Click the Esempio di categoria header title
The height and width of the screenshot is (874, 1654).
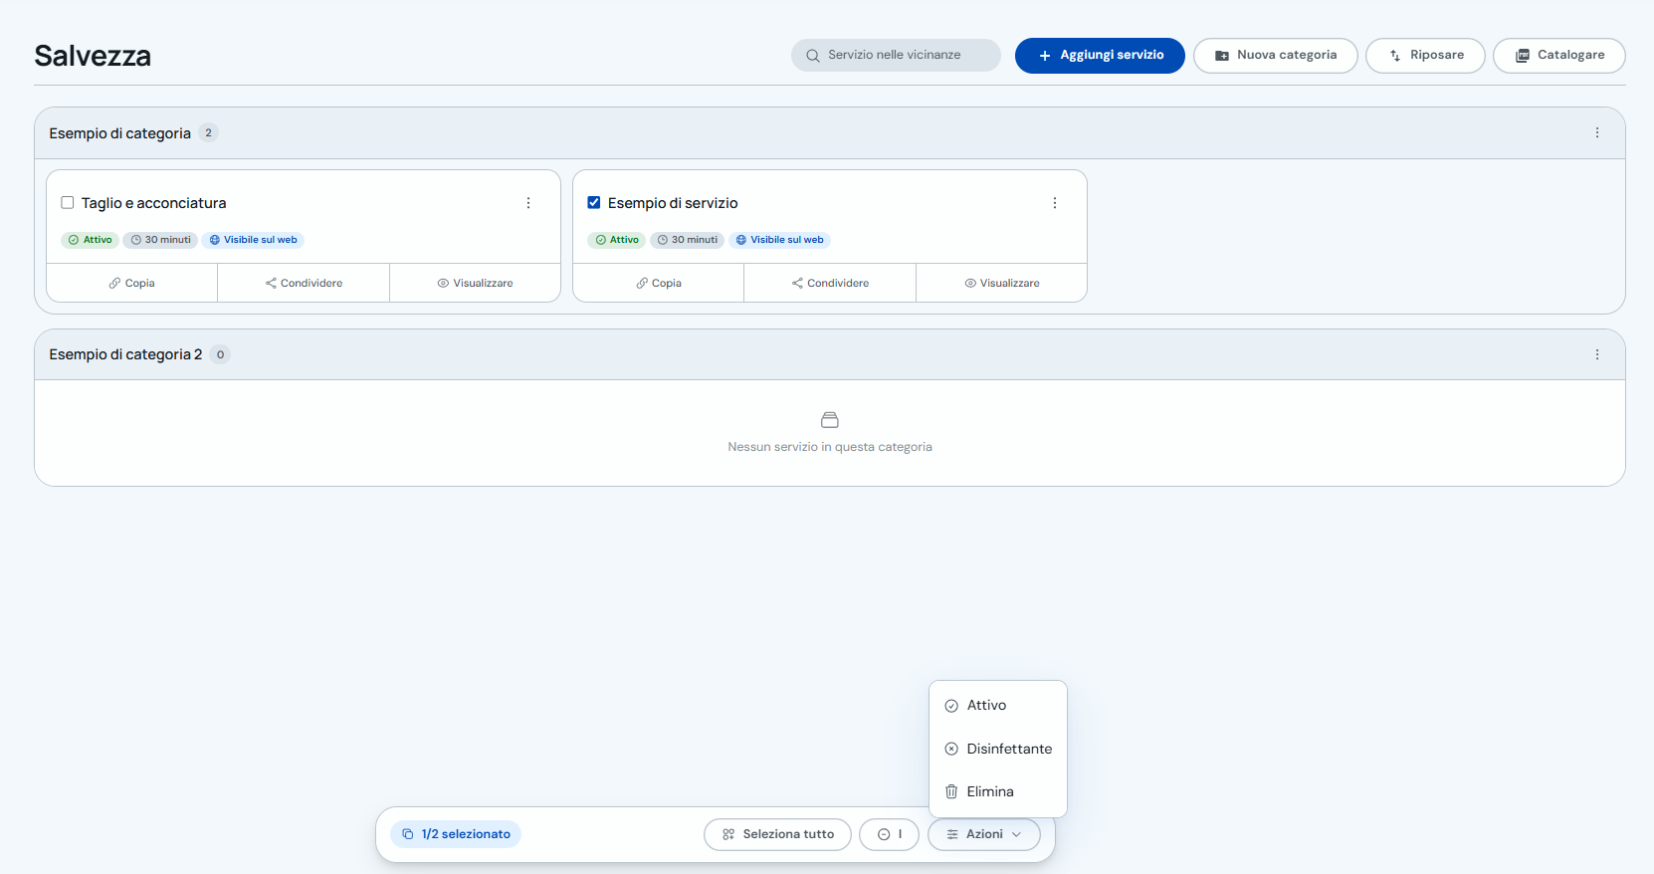pyautogui.click(x=119, y=133)
